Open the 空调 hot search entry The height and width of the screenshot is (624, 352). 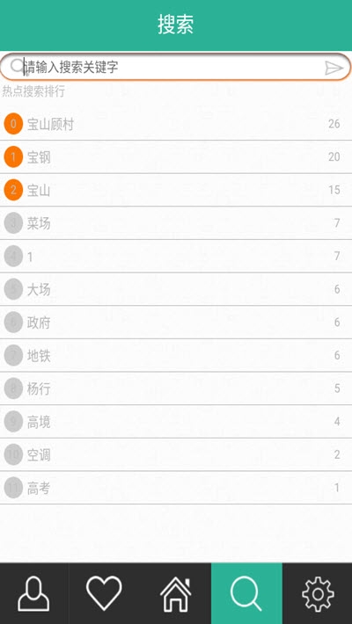39,455
